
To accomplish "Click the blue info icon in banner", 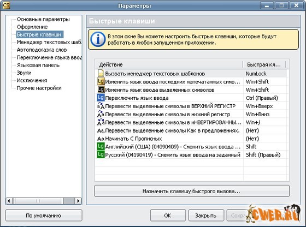I will coord(98,39).
